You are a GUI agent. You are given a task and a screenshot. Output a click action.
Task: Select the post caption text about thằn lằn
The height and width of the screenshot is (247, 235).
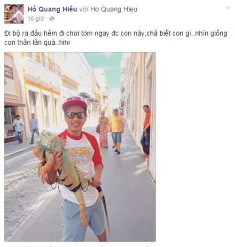pos(116,38)
